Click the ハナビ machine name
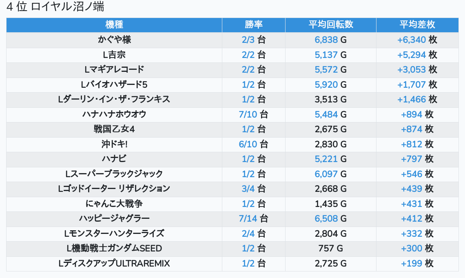 click(x=114, y=159)
